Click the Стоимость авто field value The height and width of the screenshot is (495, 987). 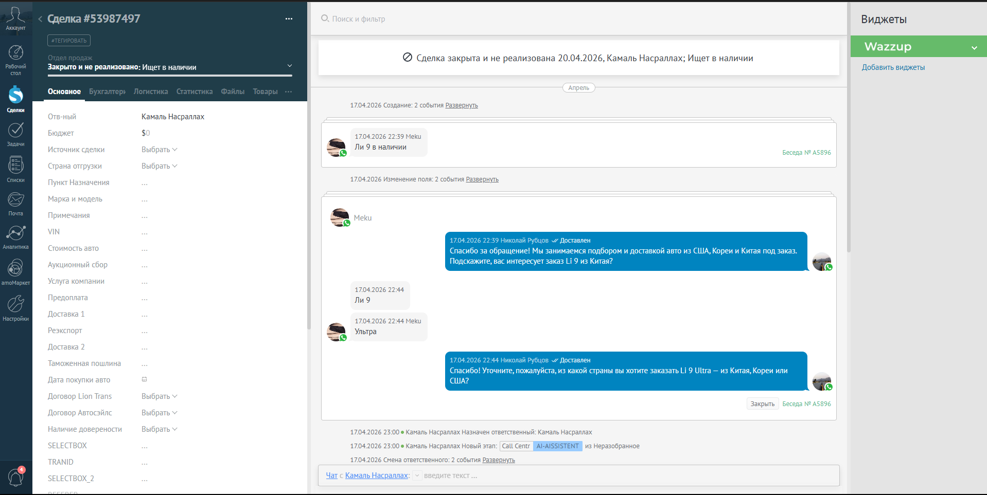[x=145, y=249]
